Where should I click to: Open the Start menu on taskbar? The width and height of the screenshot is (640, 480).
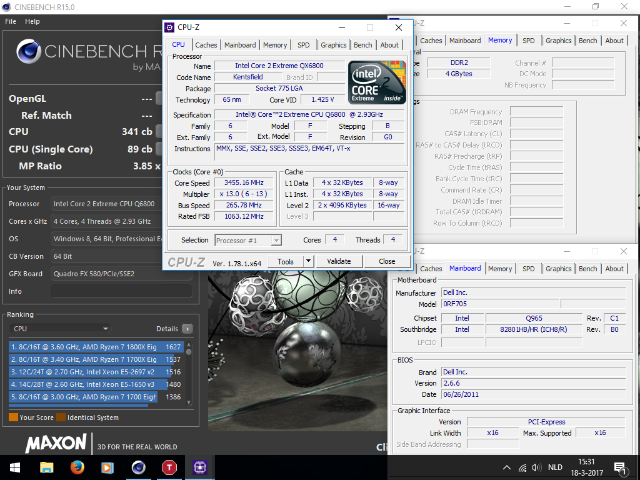[x=15, y=467]
